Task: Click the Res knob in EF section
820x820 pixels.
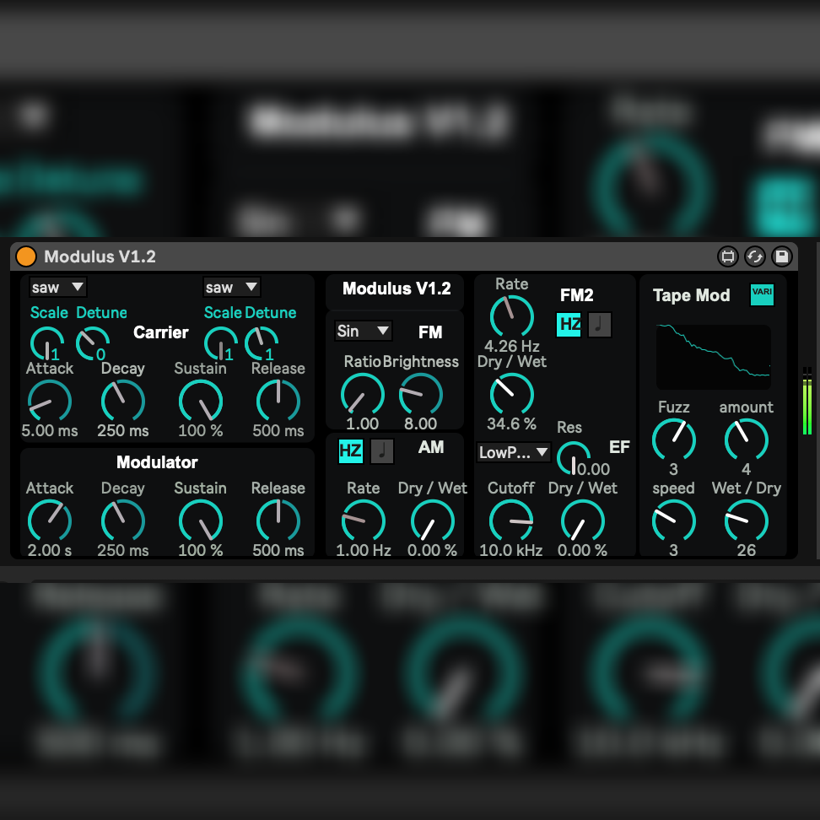Action: [574, 458]
